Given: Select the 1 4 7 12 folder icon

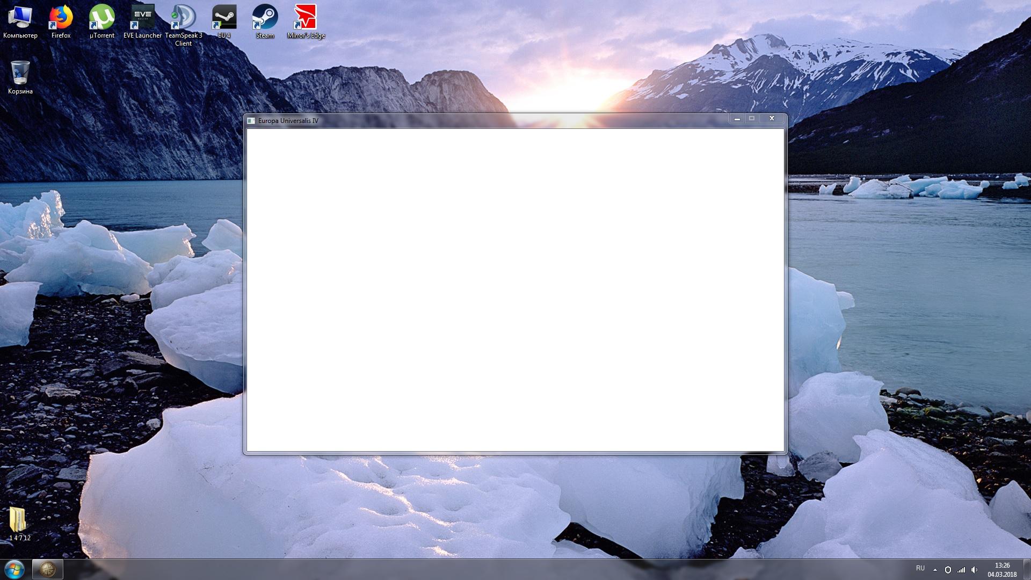Looking at the screenshot, I should click(19, 524).
